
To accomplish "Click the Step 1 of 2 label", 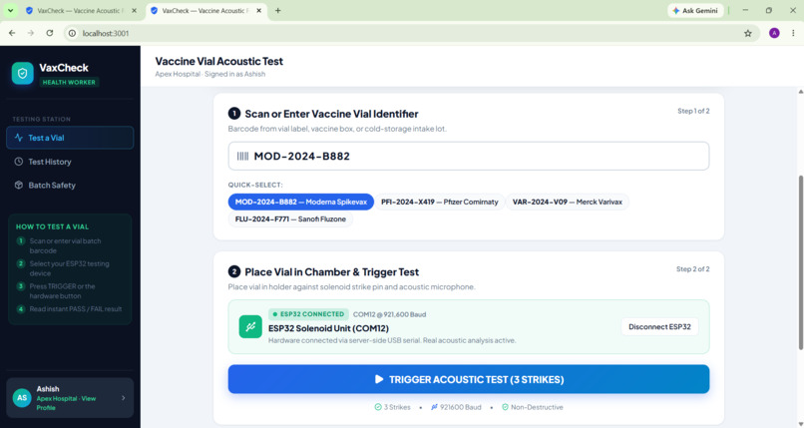I will tap(693, 111).
